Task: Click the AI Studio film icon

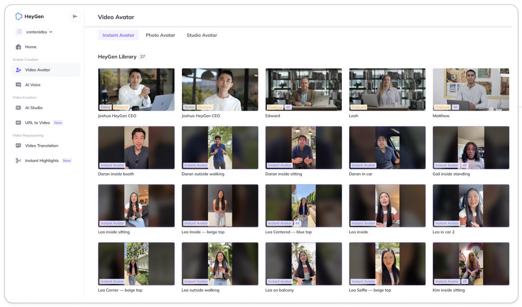Action: pyautogui.click(x=19, y=108)
